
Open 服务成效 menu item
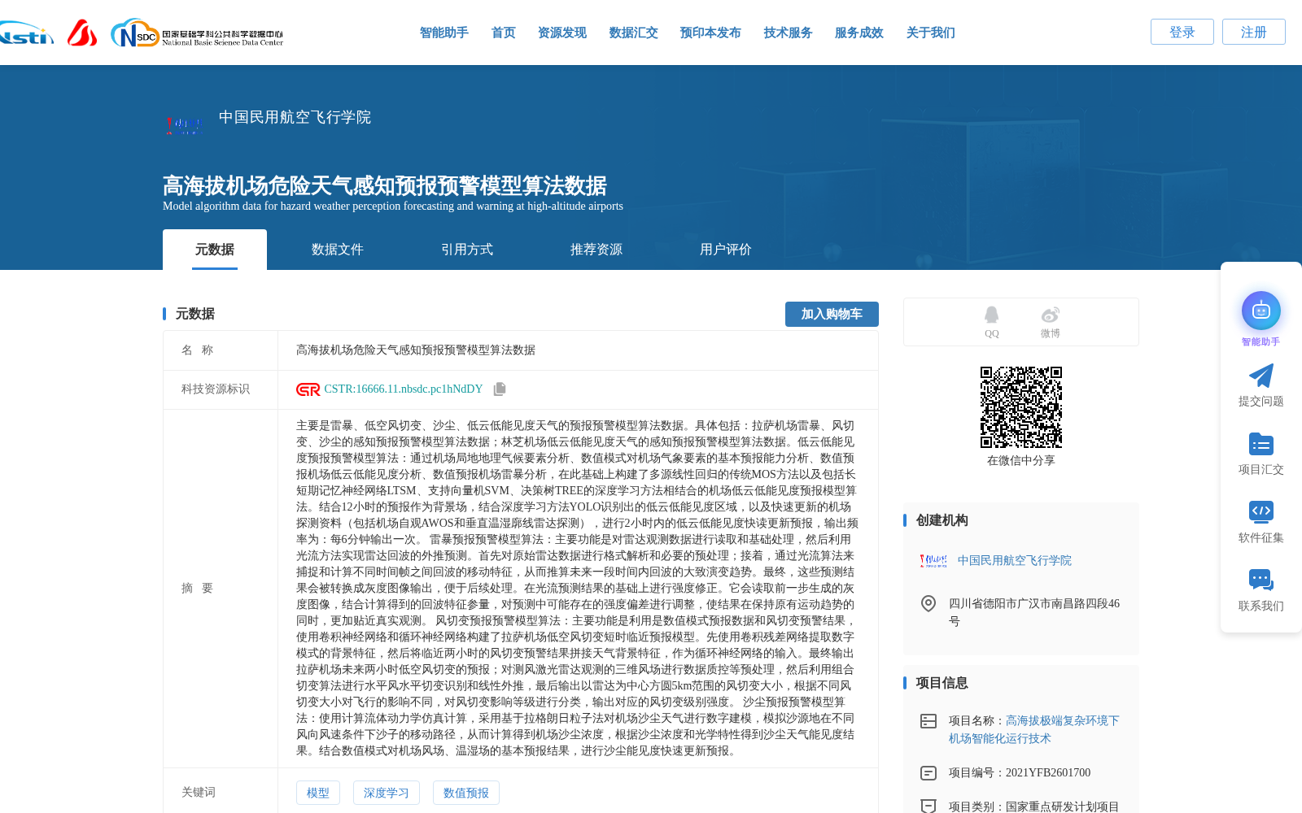(859, 33)
